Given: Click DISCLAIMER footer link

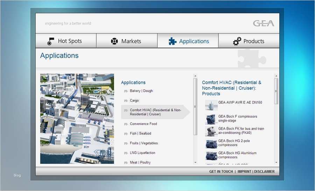Looking at the screenshot, I should coord(264,171).
